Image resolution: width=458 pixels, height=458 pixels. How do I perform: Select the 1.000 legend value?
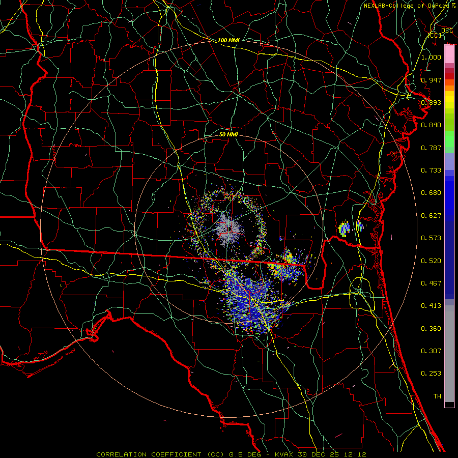431,57
